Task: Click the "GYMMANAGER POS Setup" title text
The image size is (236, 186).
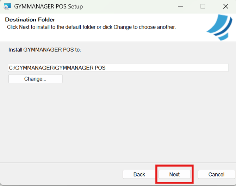Action: 49,6
